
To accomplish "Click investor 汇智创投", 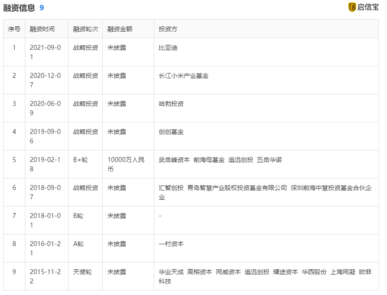I will (x=171, y=188).
